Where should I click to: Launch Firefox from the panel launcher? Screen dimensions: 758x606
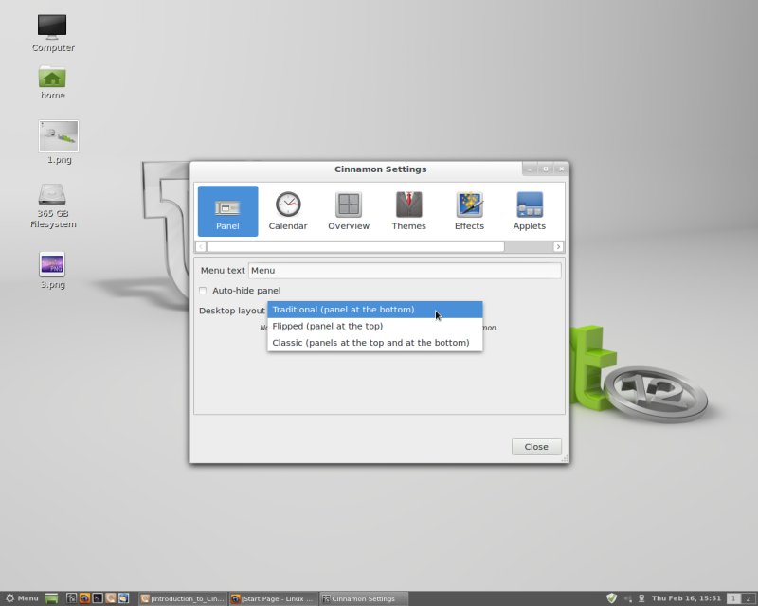(x=84, y=598)
